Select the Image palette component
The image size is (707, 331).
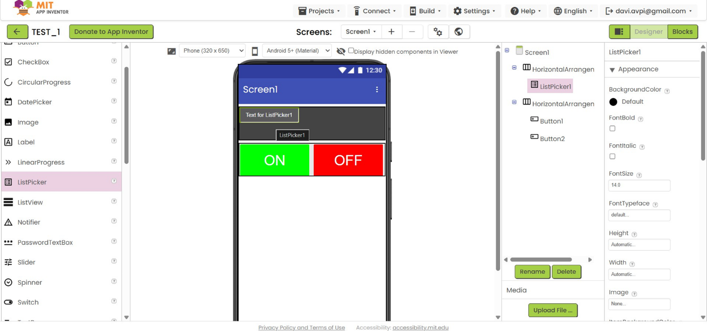61,122
